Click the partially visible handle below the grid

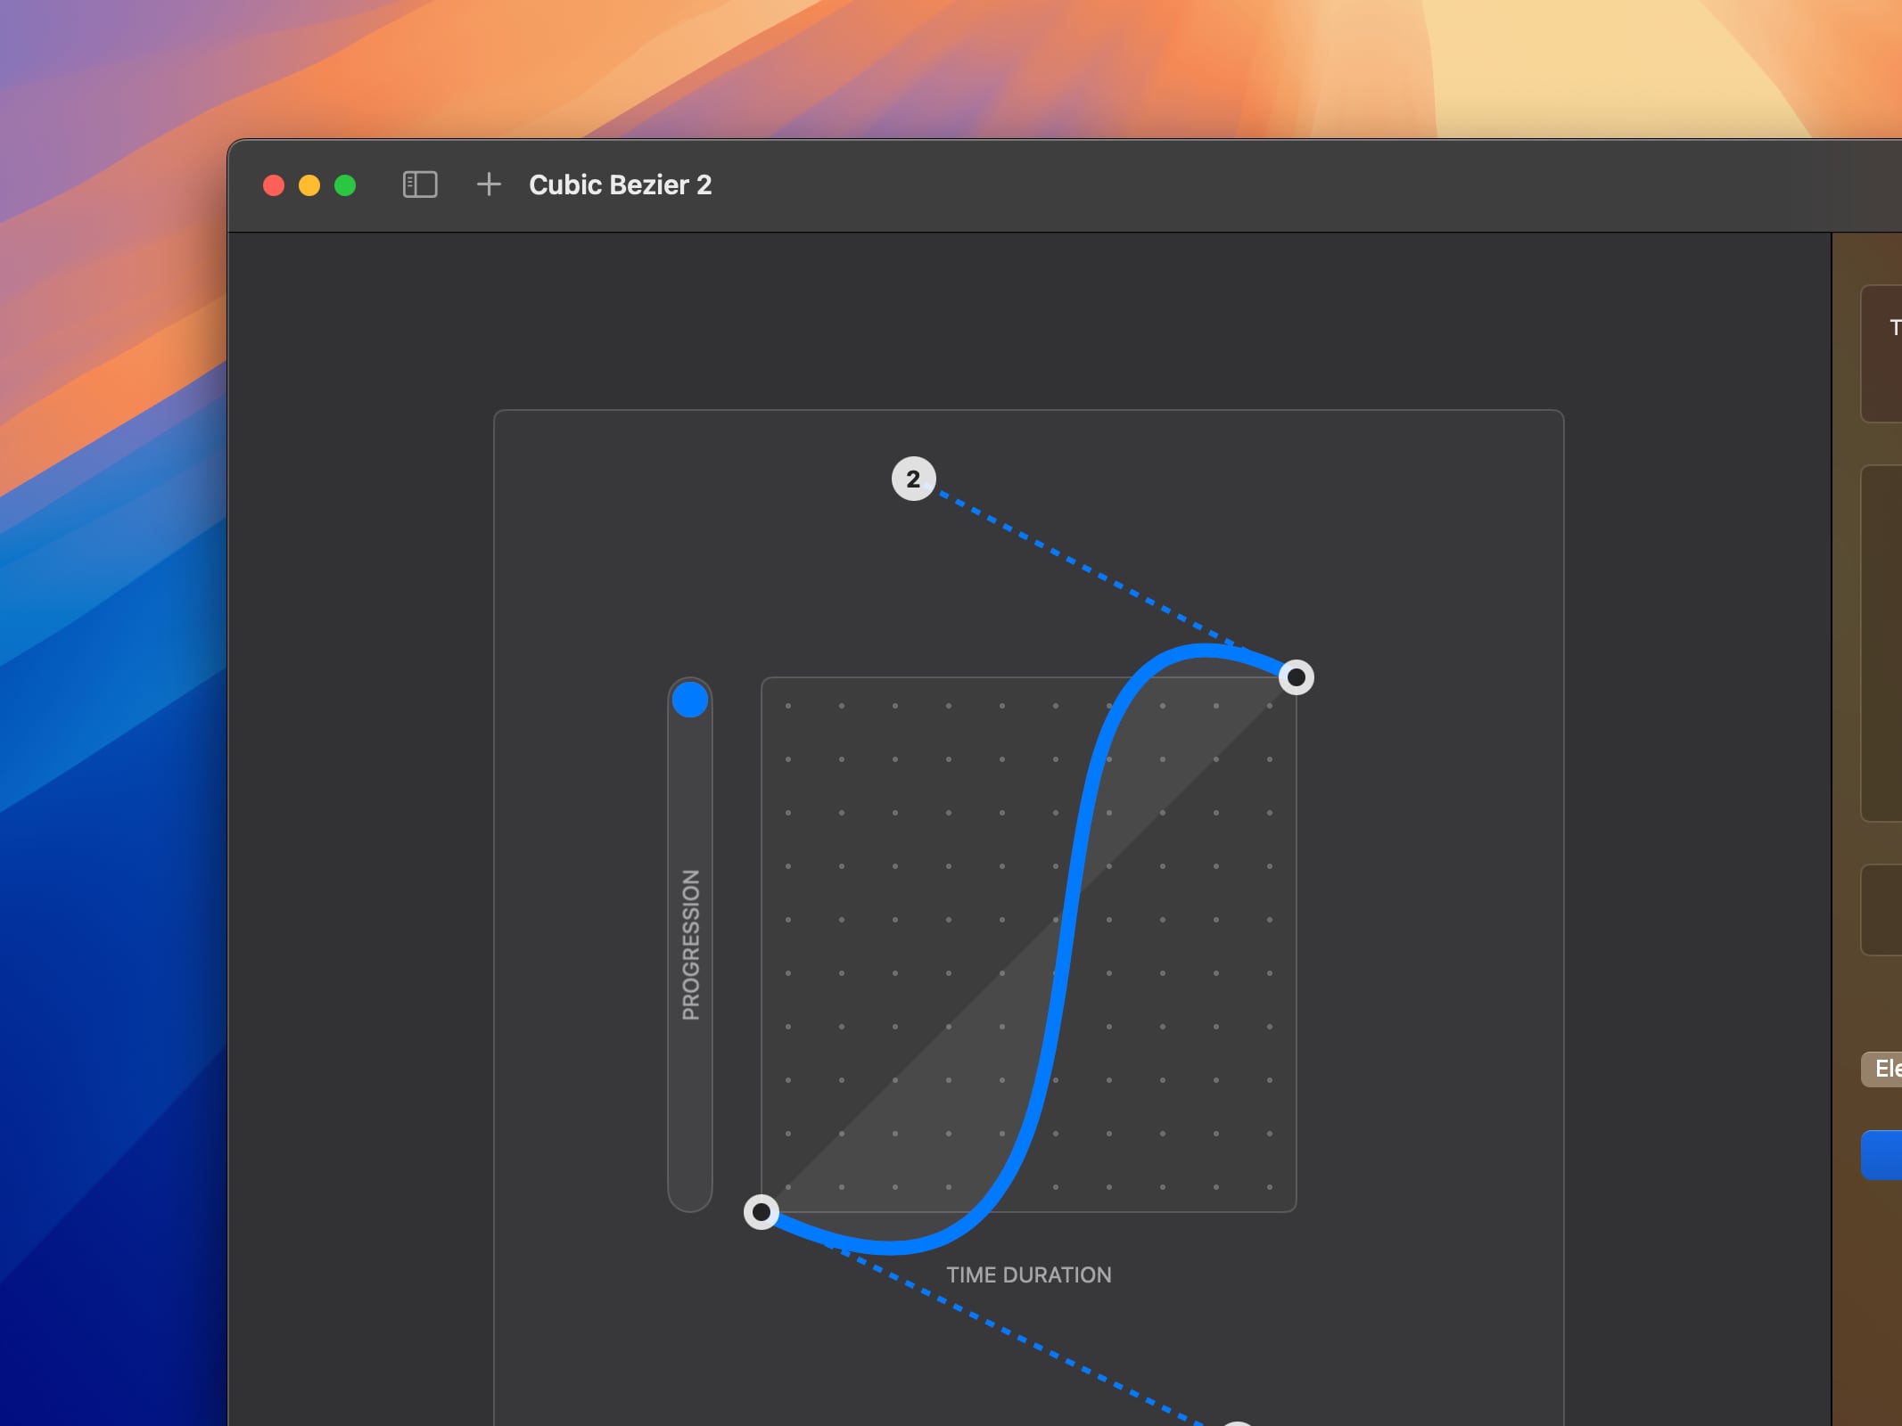[x=1237, y=1419]
